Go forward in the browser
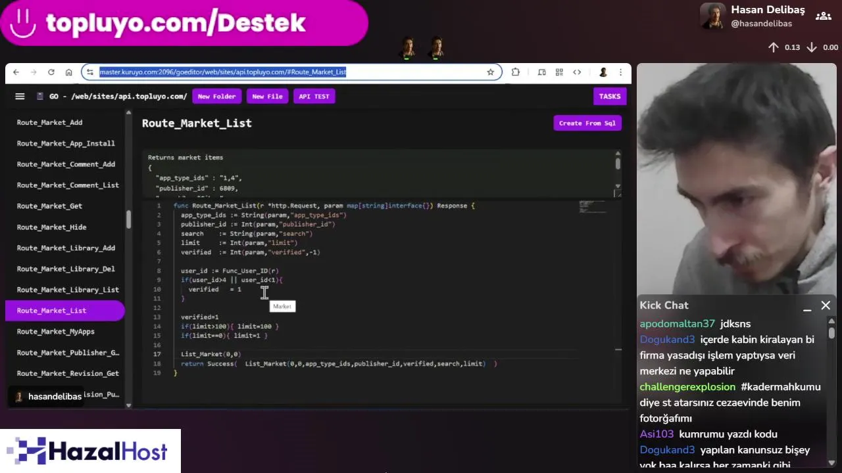This screenshot has height=473, width=842. click(34, 72)
